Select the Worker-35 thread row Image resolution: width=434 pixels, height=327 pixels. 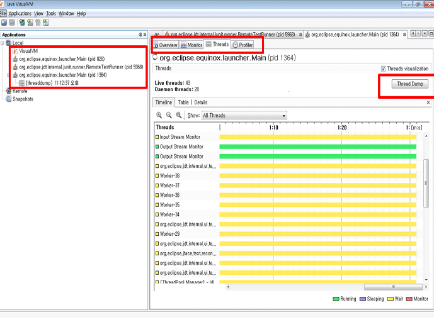pos(285,204)
